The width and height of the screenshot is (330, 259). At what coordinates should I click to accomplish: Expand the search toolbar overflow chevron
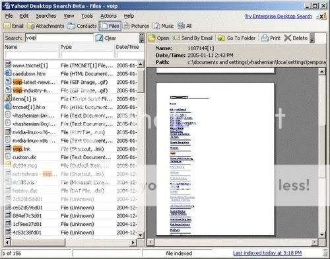(x=142, y=38)
